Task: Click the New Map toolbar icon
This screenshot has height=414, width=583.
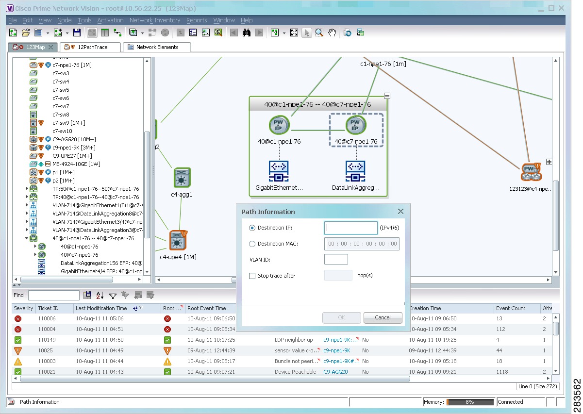Action: coord(13,33)
